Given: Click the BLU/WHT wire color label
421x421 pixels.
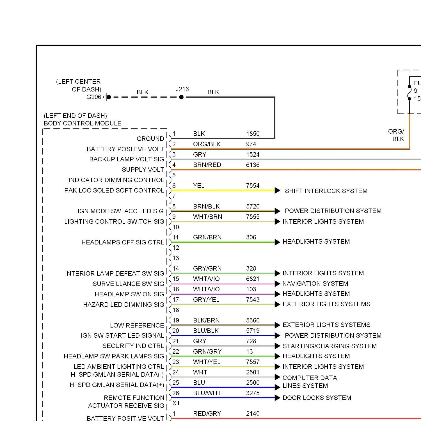Looking at the screenshot, I should point(207,393).
